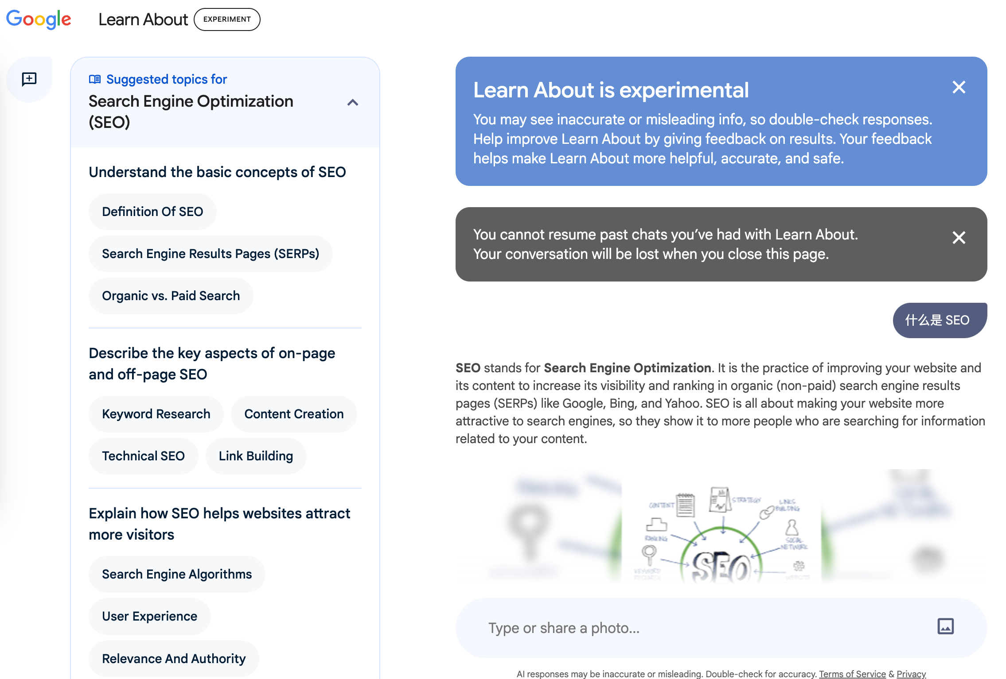Open the Content Creation topic
1006x679 pixels.
(x=294, y=414)
